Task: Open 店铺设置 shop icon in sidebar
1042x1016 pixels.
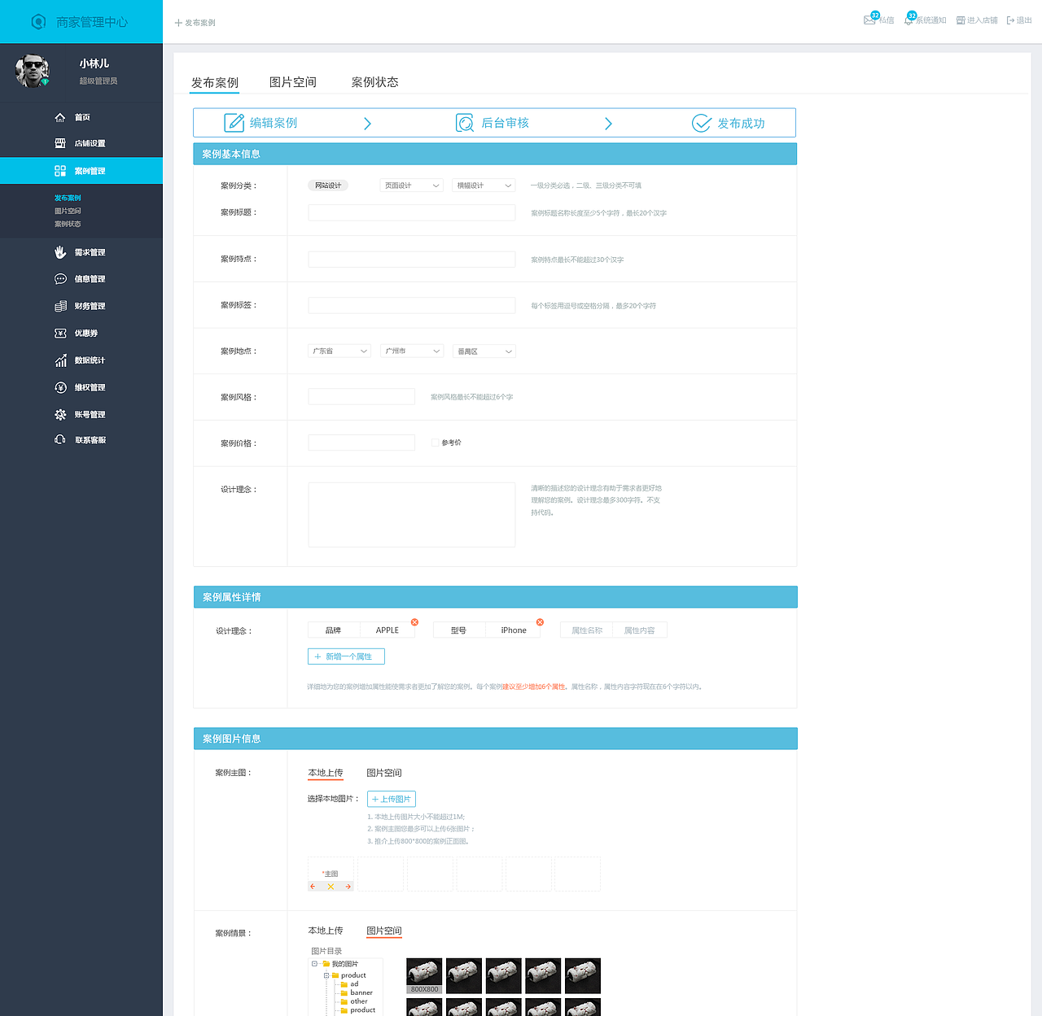Action: pyautogui.click(x=60, y=143)
